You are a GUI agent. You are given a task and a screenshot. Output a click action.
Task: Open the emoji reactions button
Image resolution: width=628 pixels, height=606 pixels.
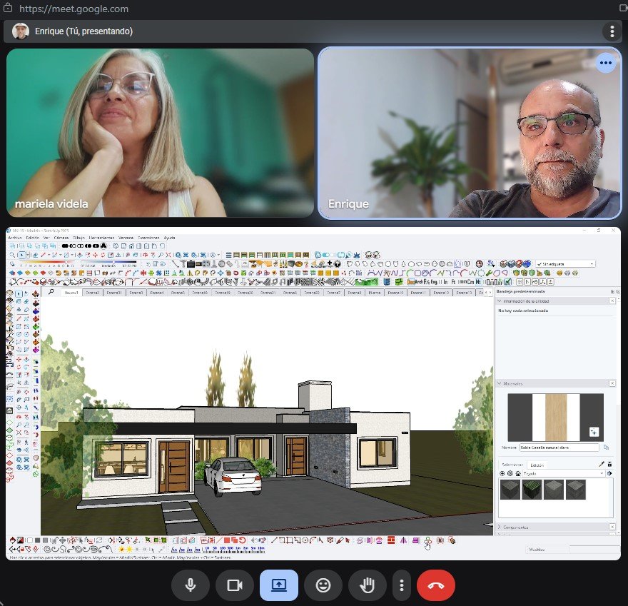323,585
